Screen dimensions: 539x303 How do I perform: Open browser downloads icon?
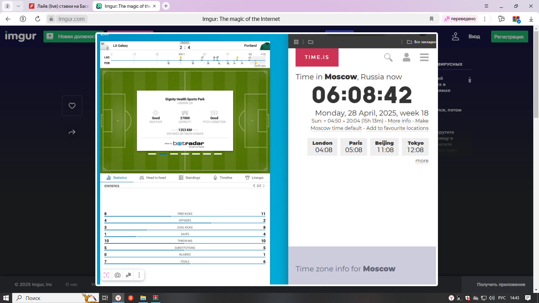tap(531, 19)
